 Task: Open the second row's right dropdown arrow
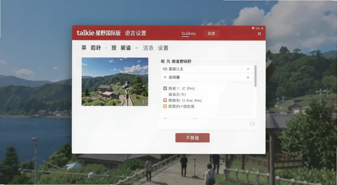(248, 77)
